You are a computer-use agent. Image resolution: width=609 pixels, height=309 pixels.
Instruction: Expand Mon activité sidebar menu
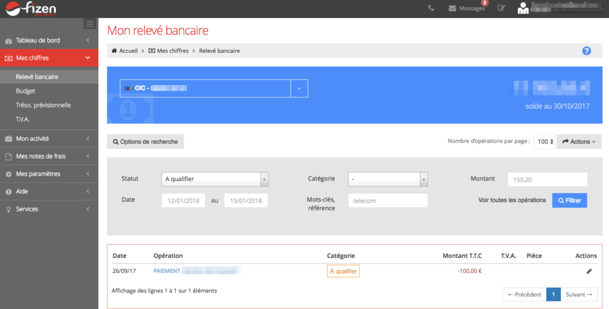tap(49, 138)
